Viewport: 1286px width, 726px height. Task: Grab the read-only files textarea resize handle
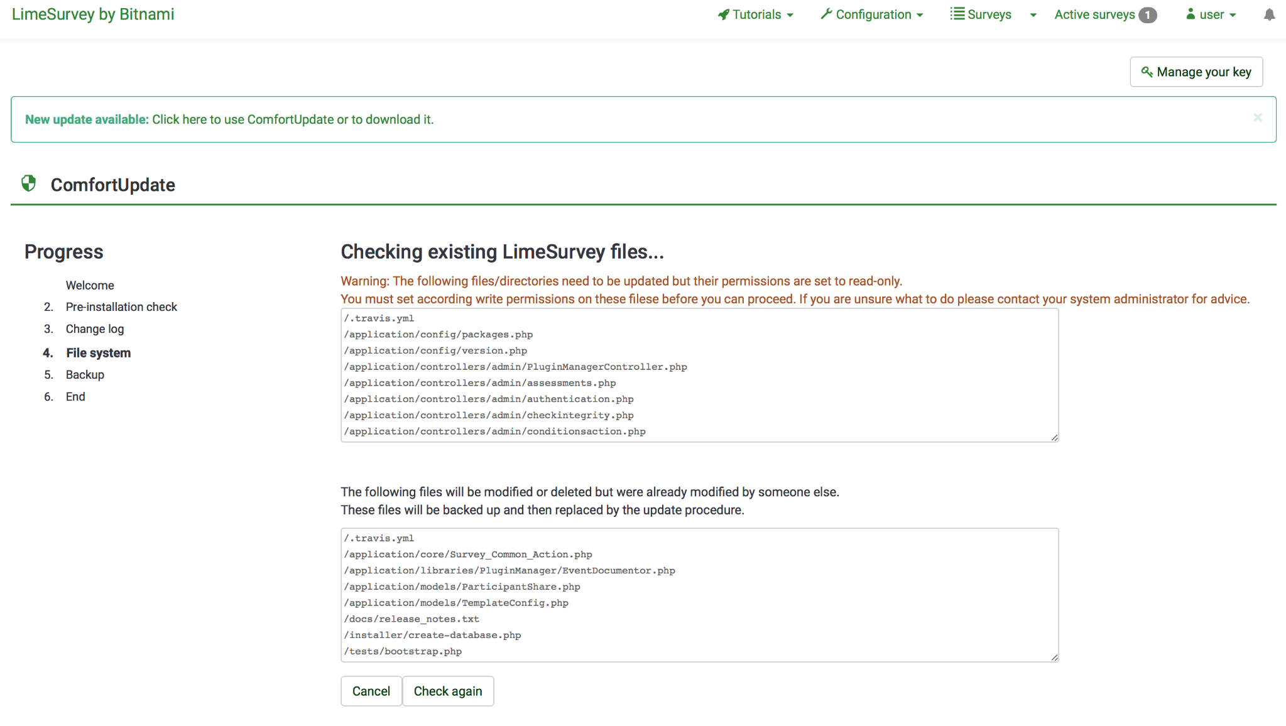tap(1054, 438)
